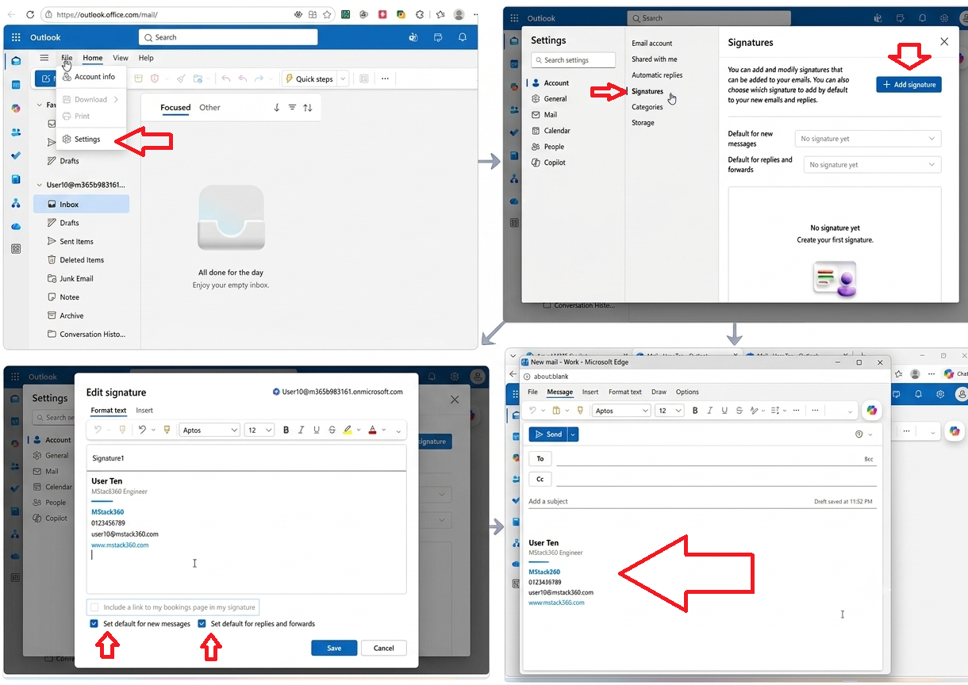This screenshot has height=685, width=968.
Task: Click the To button in the New mail window
Action: (540, 458)
